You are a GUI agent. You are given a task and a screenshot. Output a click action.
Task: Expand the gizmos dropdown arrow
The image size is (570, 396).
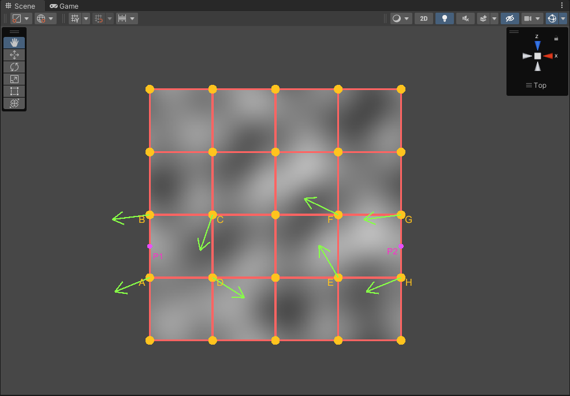(x=563, y=18)
